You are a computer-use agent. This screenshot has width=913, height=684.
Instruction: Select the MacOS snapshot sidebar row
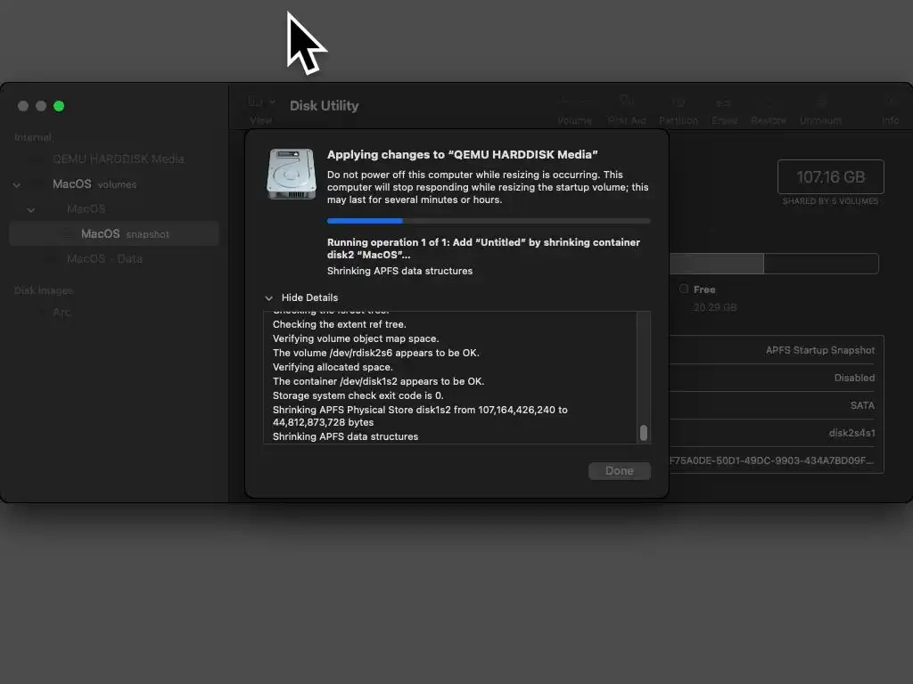(x=114, y=233)
